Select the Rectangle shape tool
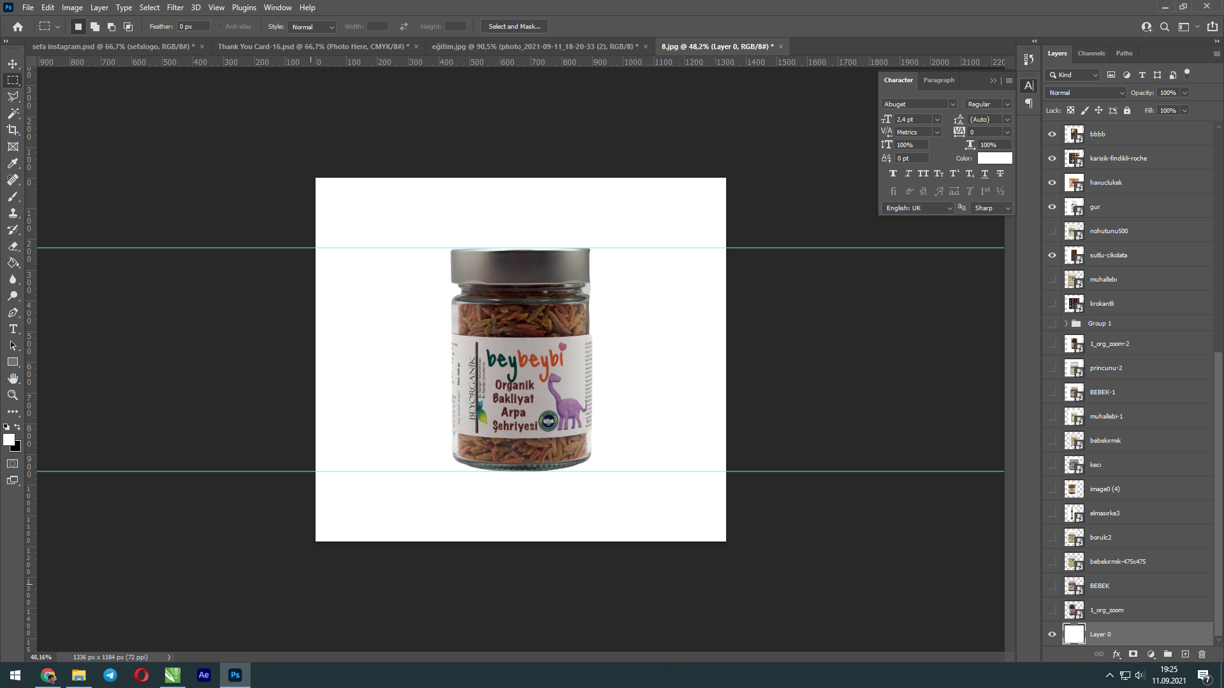Viewport: 1224px width, 688px height. tap(13, 362)
